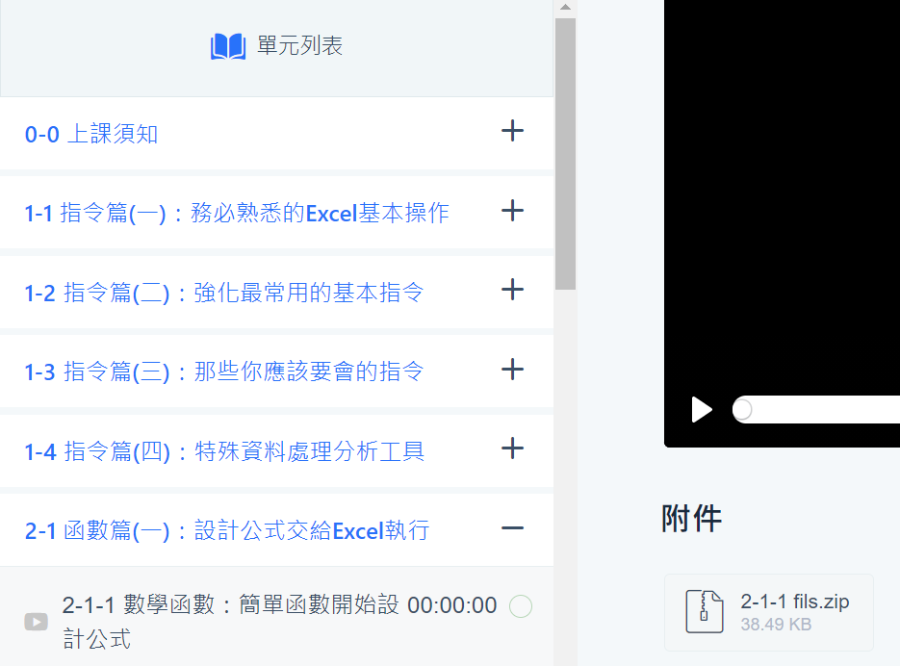
Task: Open 1-1 指令篇(一) 務必熟悉的Excel基本操作 title
Action: pos(237,213)
